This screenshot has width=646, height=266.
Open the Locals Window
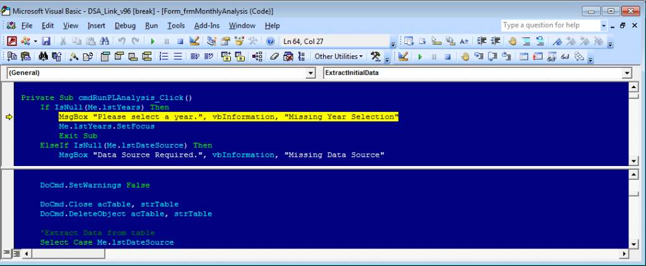click(x=524, y=57)
